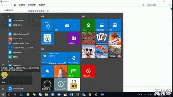The width and height of the screenshot is (173, 97).
Task: Click the Start menu hamburger button
Action: (3, 16)
